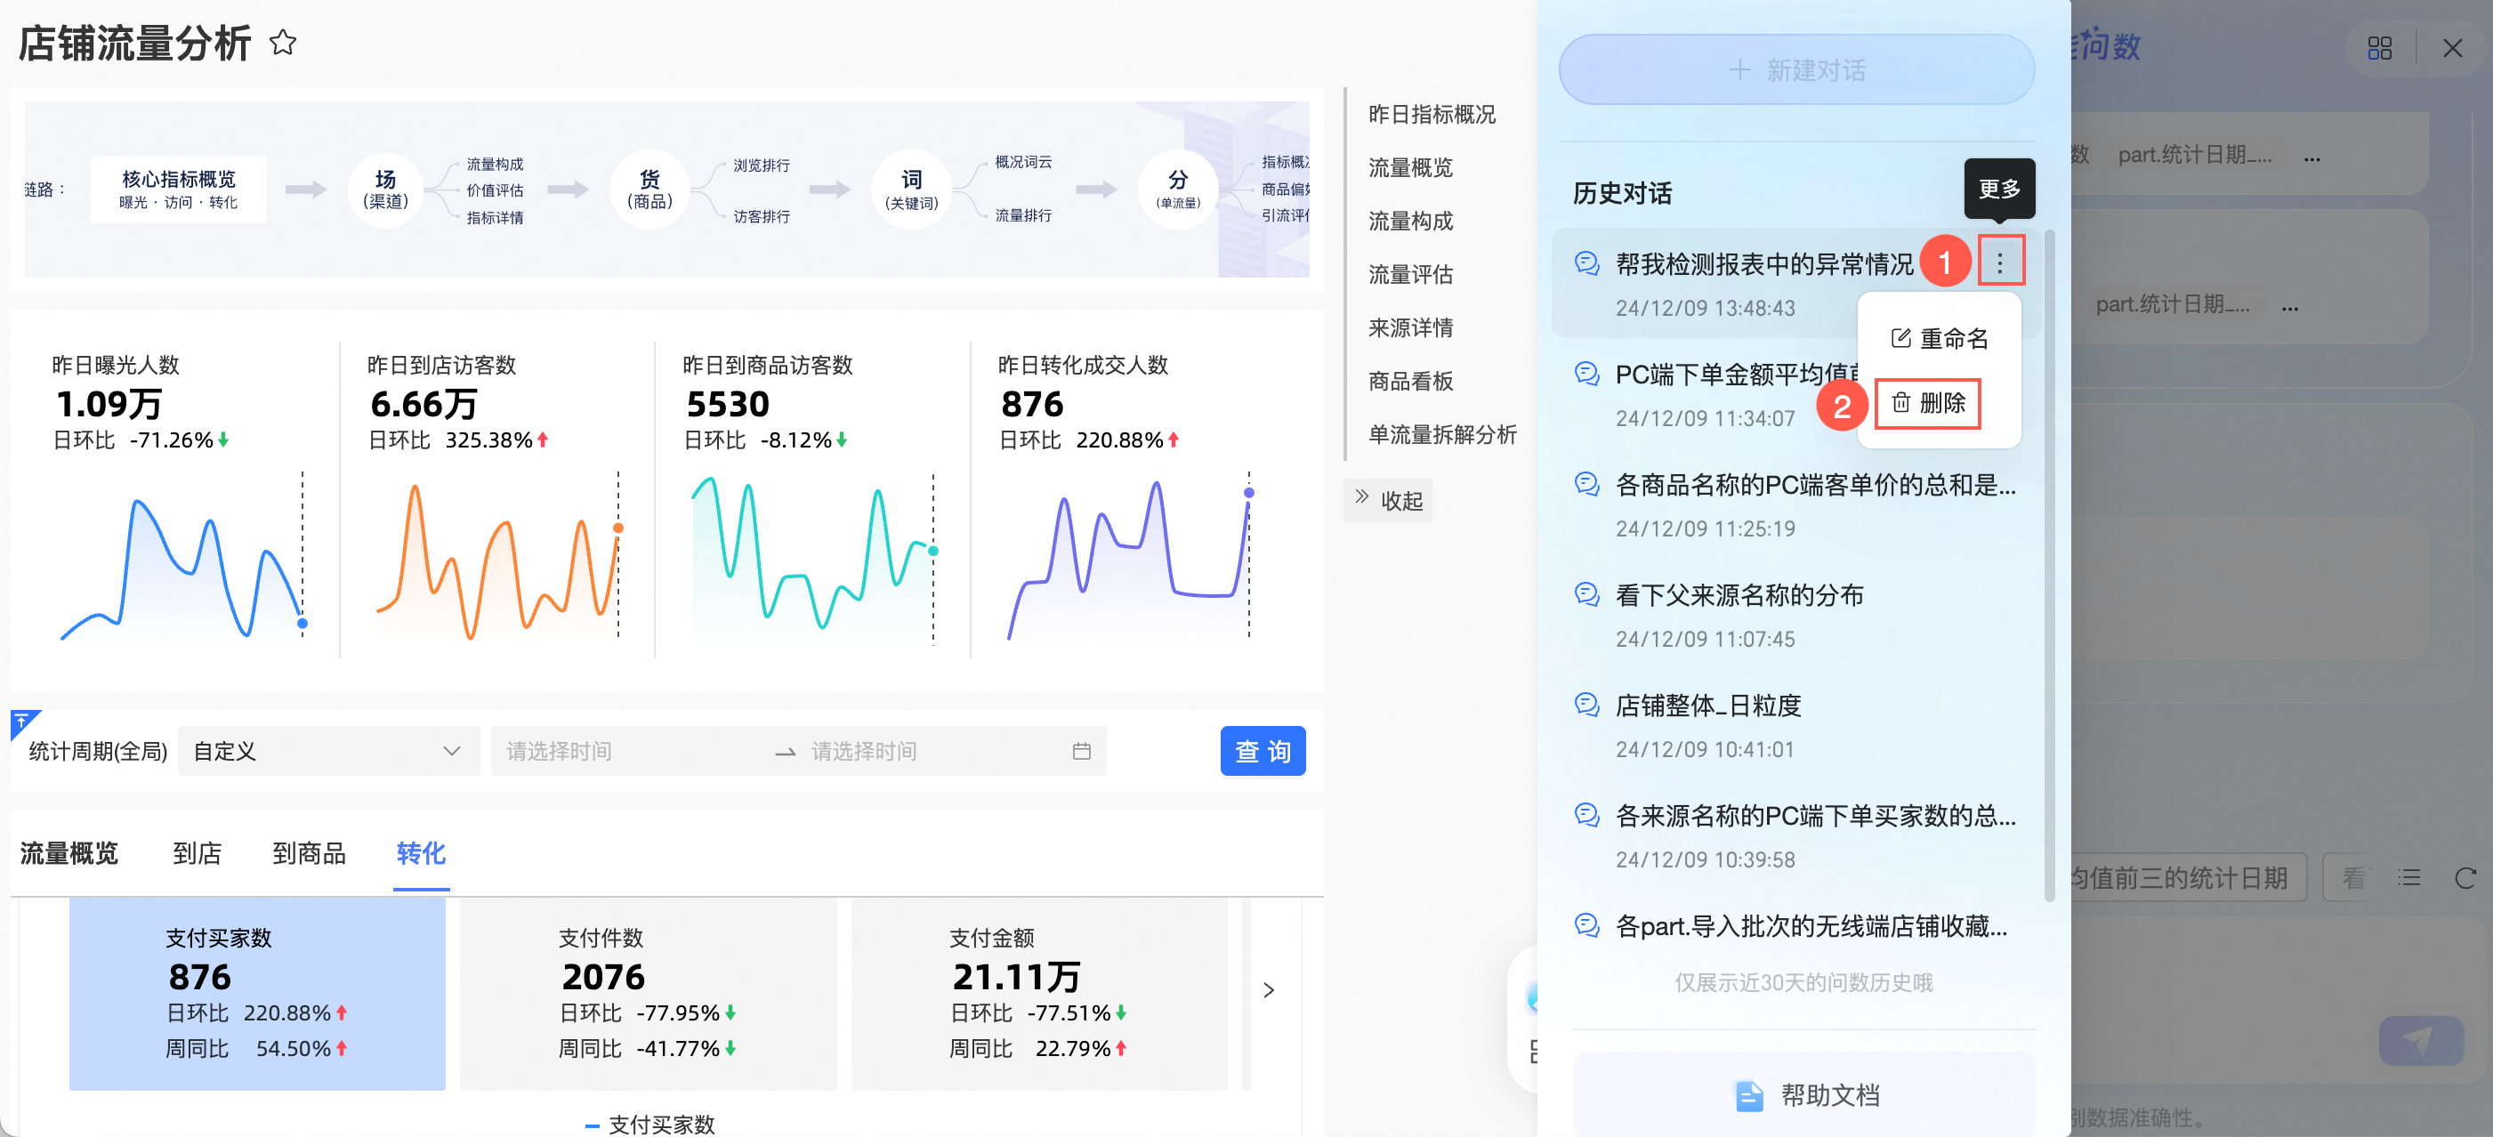
Task: Switch to the 流量概览 tab
Action: coord(69,852)
